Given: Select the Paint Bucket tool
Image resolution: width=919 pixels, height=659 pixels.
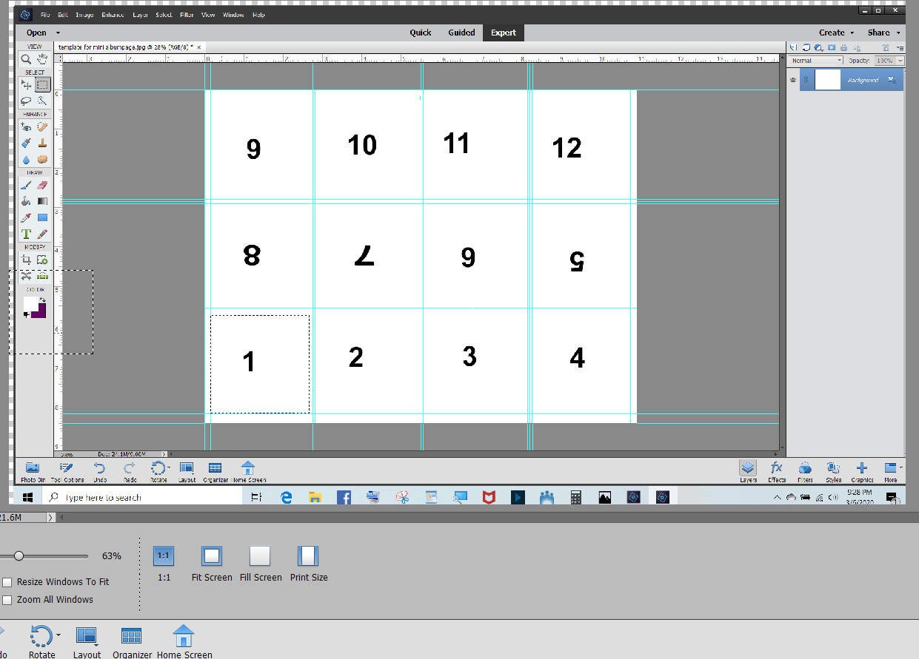Looking at the screenshot, I should coord(26,201).
